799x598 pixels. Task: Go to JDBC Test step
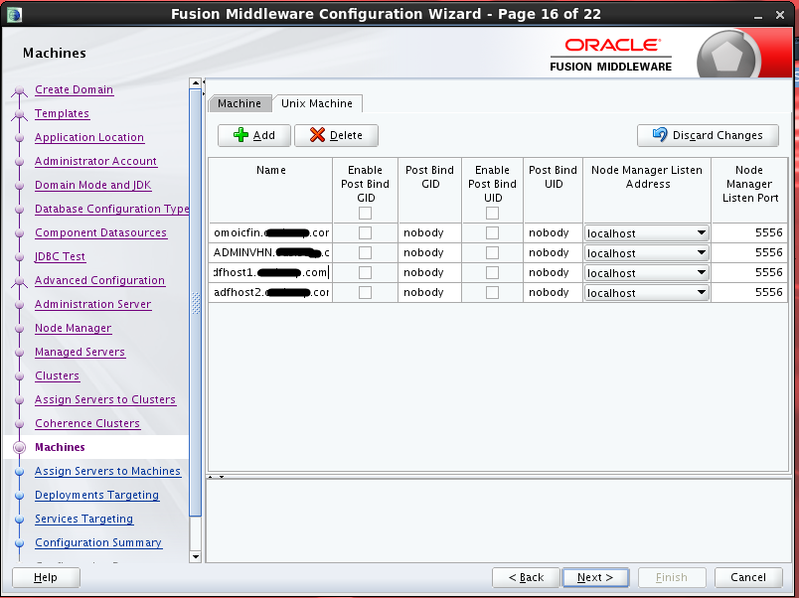click(x=61, y=256)
